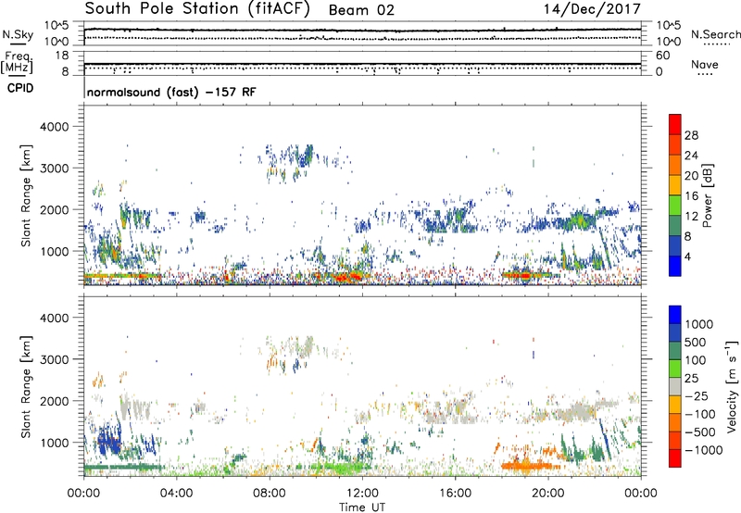Click the CPID label
Viewport: 741px width, 513px height.
click(20, 88)
